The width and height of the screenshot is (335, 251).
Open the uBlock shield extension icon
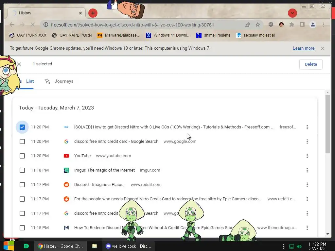click(271, 25)
